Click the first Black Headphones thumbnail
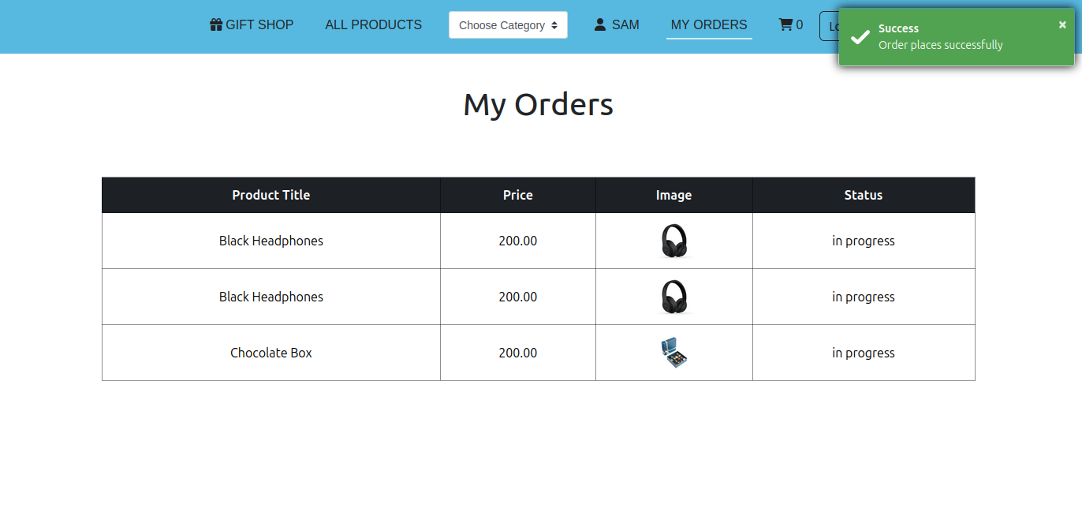1082x516 pixels. (673, 241)
